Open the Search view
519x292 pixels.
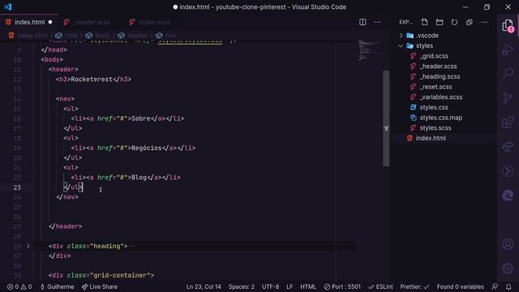click(x=508, y=73)
